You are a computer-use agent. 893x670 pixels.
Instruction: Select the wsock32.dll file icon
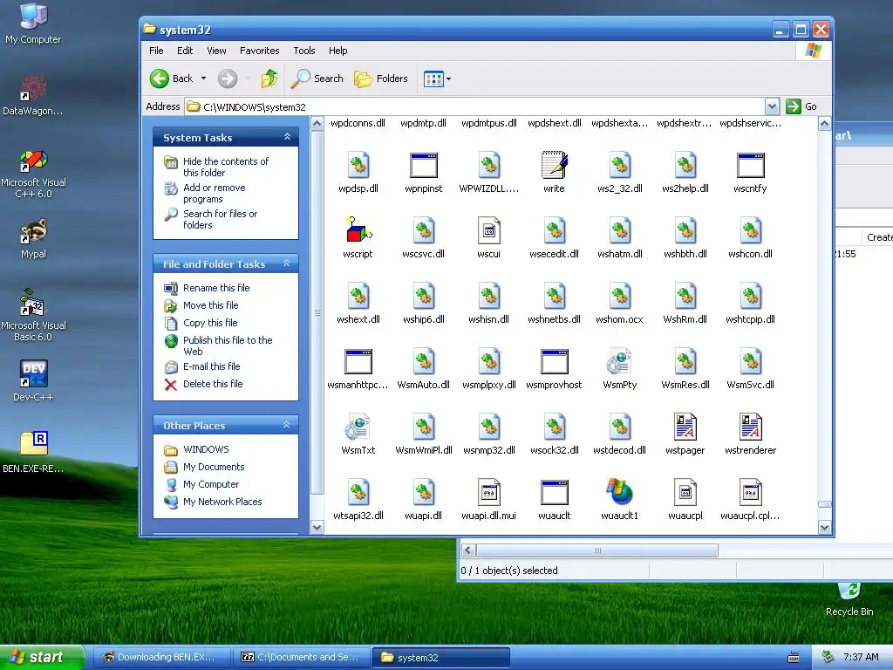pos(554,426)
